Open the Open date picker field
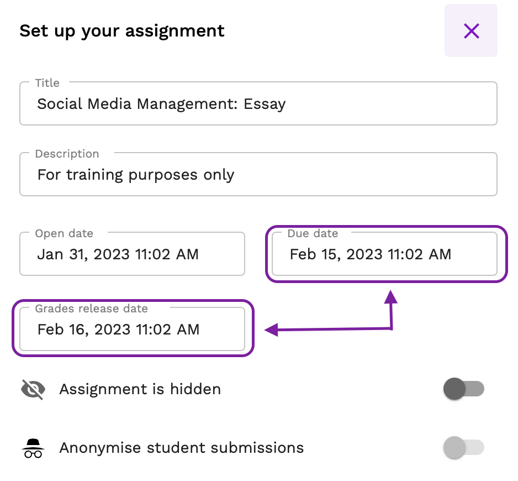The height and width of the screenshot is (481, 518). coord(132,254)
